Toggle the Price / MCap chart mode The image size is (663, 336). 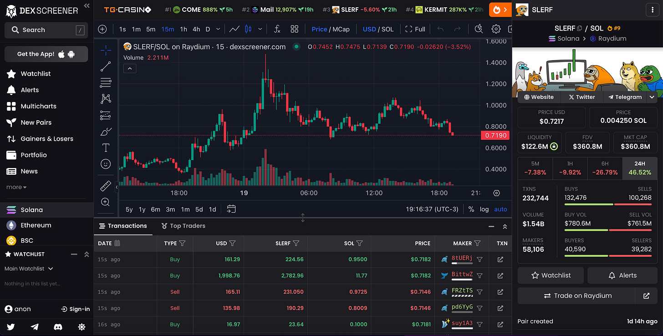[331, 29]
